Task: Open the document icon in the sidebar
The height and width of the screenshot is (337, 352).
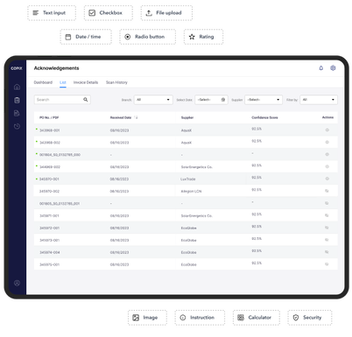Action: tap(17, 113)
